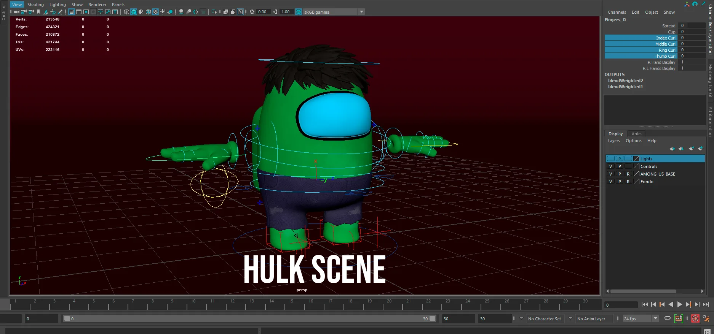Open the Lighting panel menu

[58, 5]
